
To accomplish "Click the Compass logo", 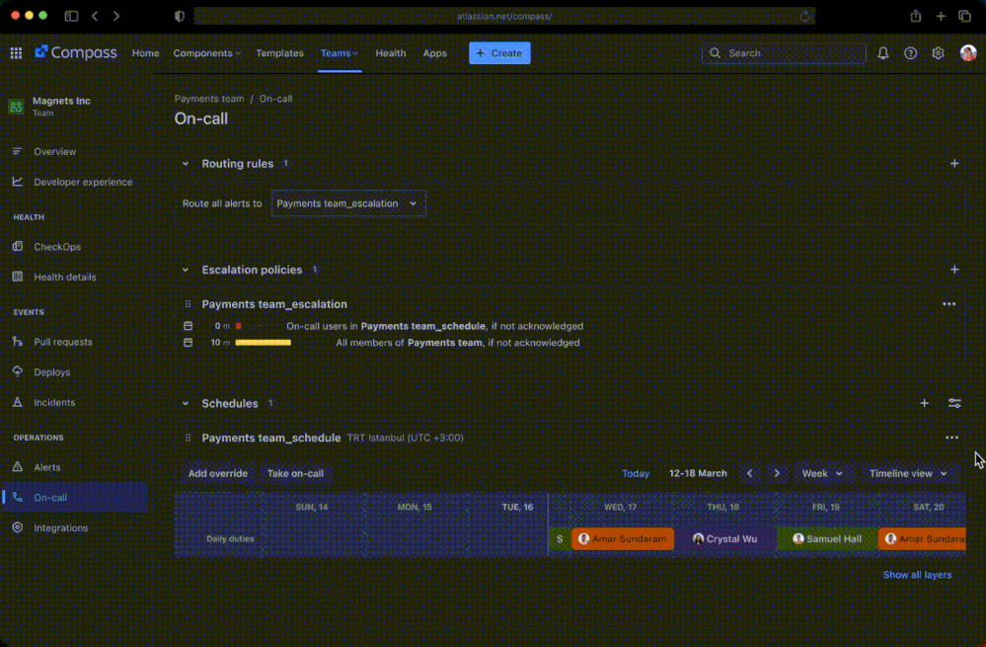I will click(76, 53).
